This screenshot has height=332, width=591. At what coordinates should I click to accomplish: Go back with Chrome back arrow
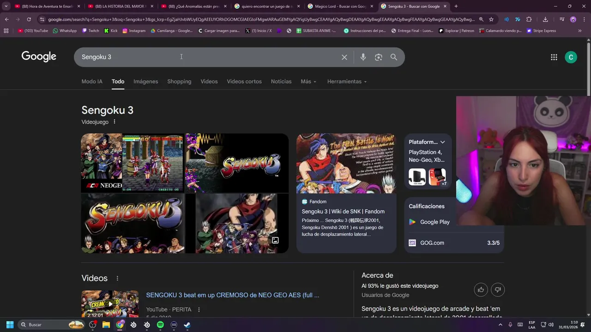click(6, 19)
